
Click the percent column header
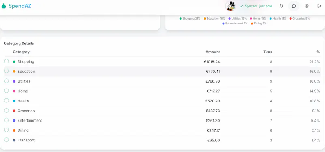(x=318, y=52)
